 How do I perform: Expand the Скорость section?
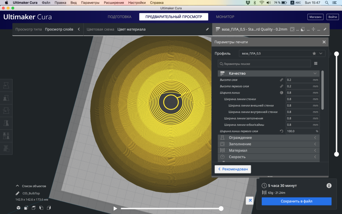click(269, 157)
